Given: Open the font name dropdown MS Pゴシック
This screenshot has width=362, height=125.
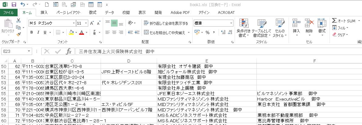Looking at the screenshot, I should click(x=74, y=23).
